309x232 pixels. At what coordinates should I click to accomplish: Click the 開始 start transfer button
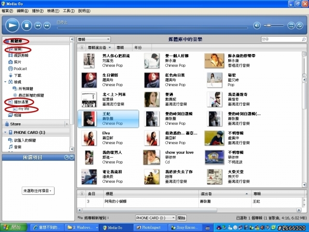pos(182,218)
